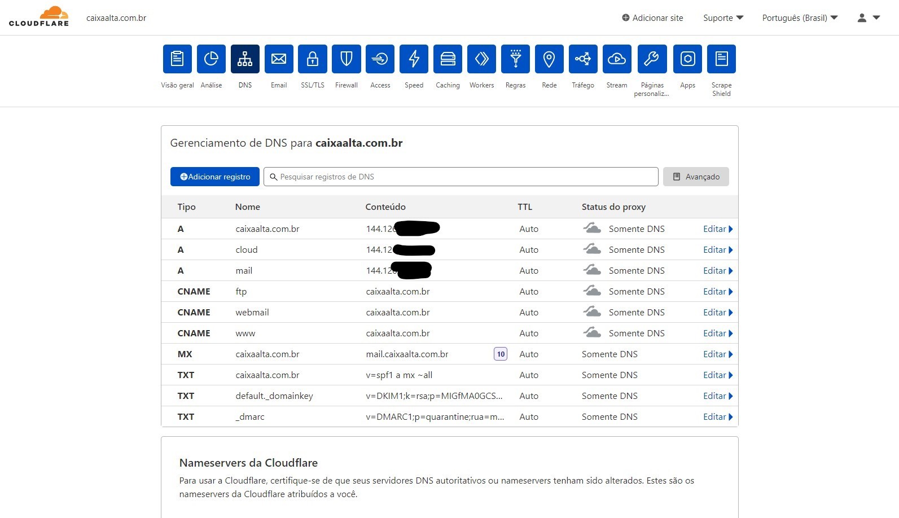The width and height of the screenshot is (899, 518).
Task: Open the Suporte dropdown menu
Action: pos(723,18)
